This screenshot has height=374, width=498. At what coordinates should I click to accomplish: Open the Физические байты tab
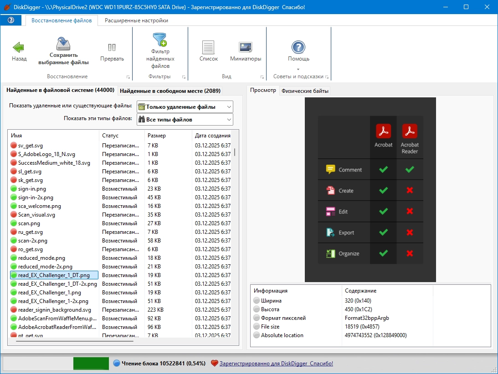click(x=304, y=91)
